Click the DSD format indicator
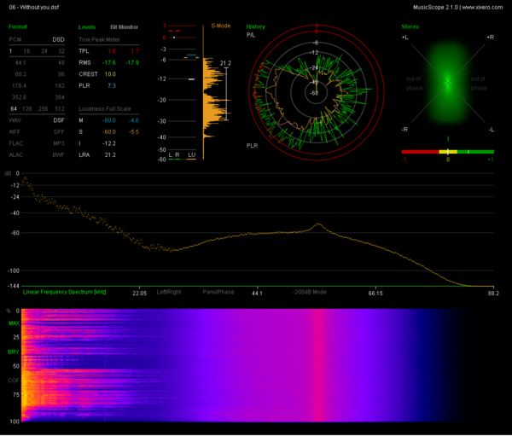This screenshot has height=436, width=512. coord(58,39)
